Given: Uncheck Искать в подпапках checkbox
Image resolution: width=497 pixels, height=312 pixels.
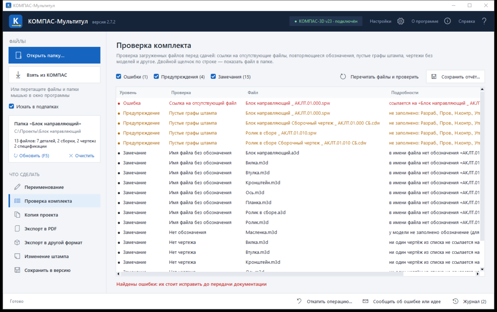Looking at the screenshot, I should point(11,106).
